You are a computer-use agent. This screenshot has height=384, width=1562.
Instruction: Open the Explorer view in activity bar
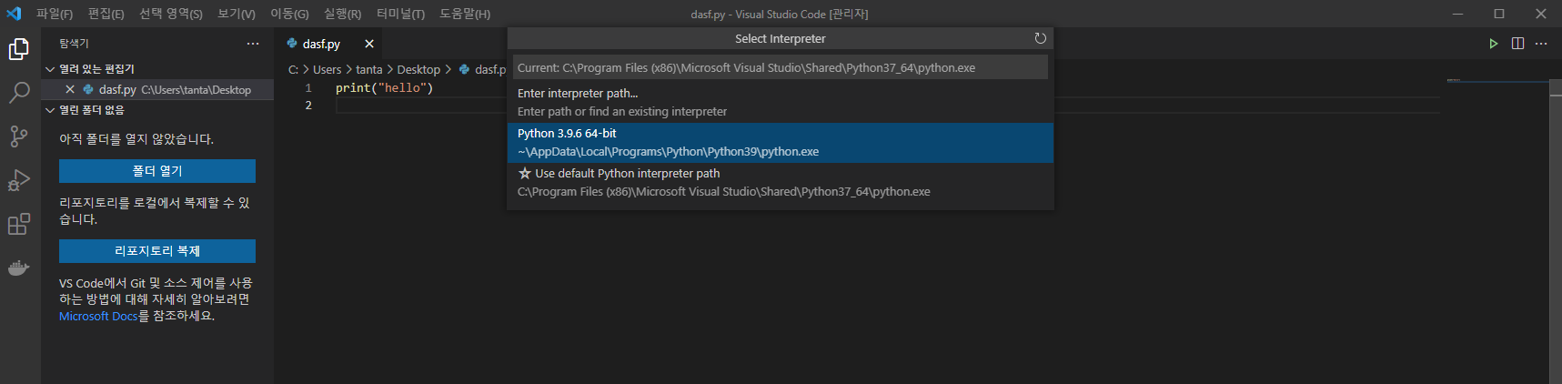point(19,49)
